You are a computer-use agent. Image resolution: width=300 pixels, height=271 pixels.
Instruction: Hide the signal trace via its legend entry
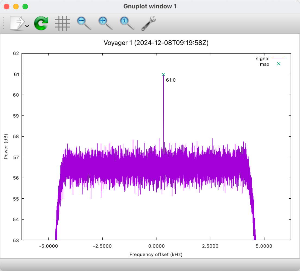263,59
